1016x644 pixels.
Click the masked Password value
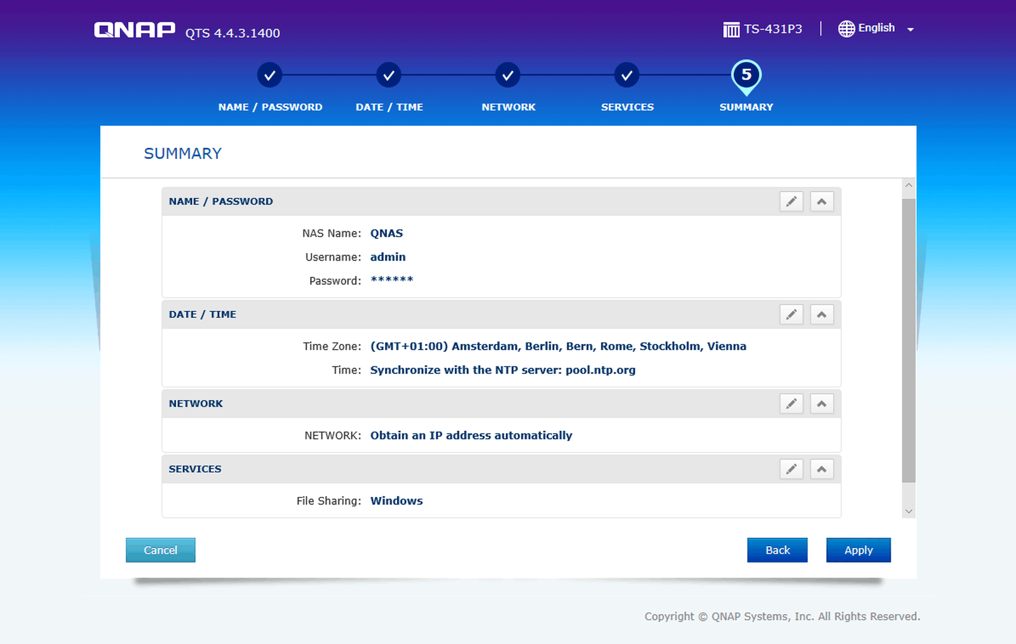click(x=392, y=280)
